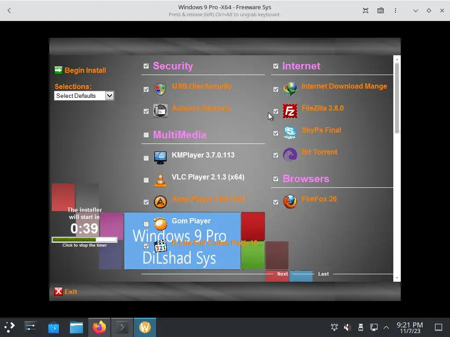Uncheck the Security category checkbox
The image size is (450, 337).
click(146, 66)
